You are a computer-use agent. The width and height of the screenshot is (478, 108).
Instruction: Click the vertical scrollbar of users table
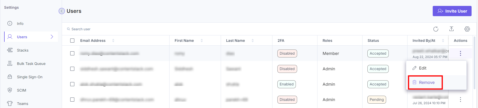[475, 64]
